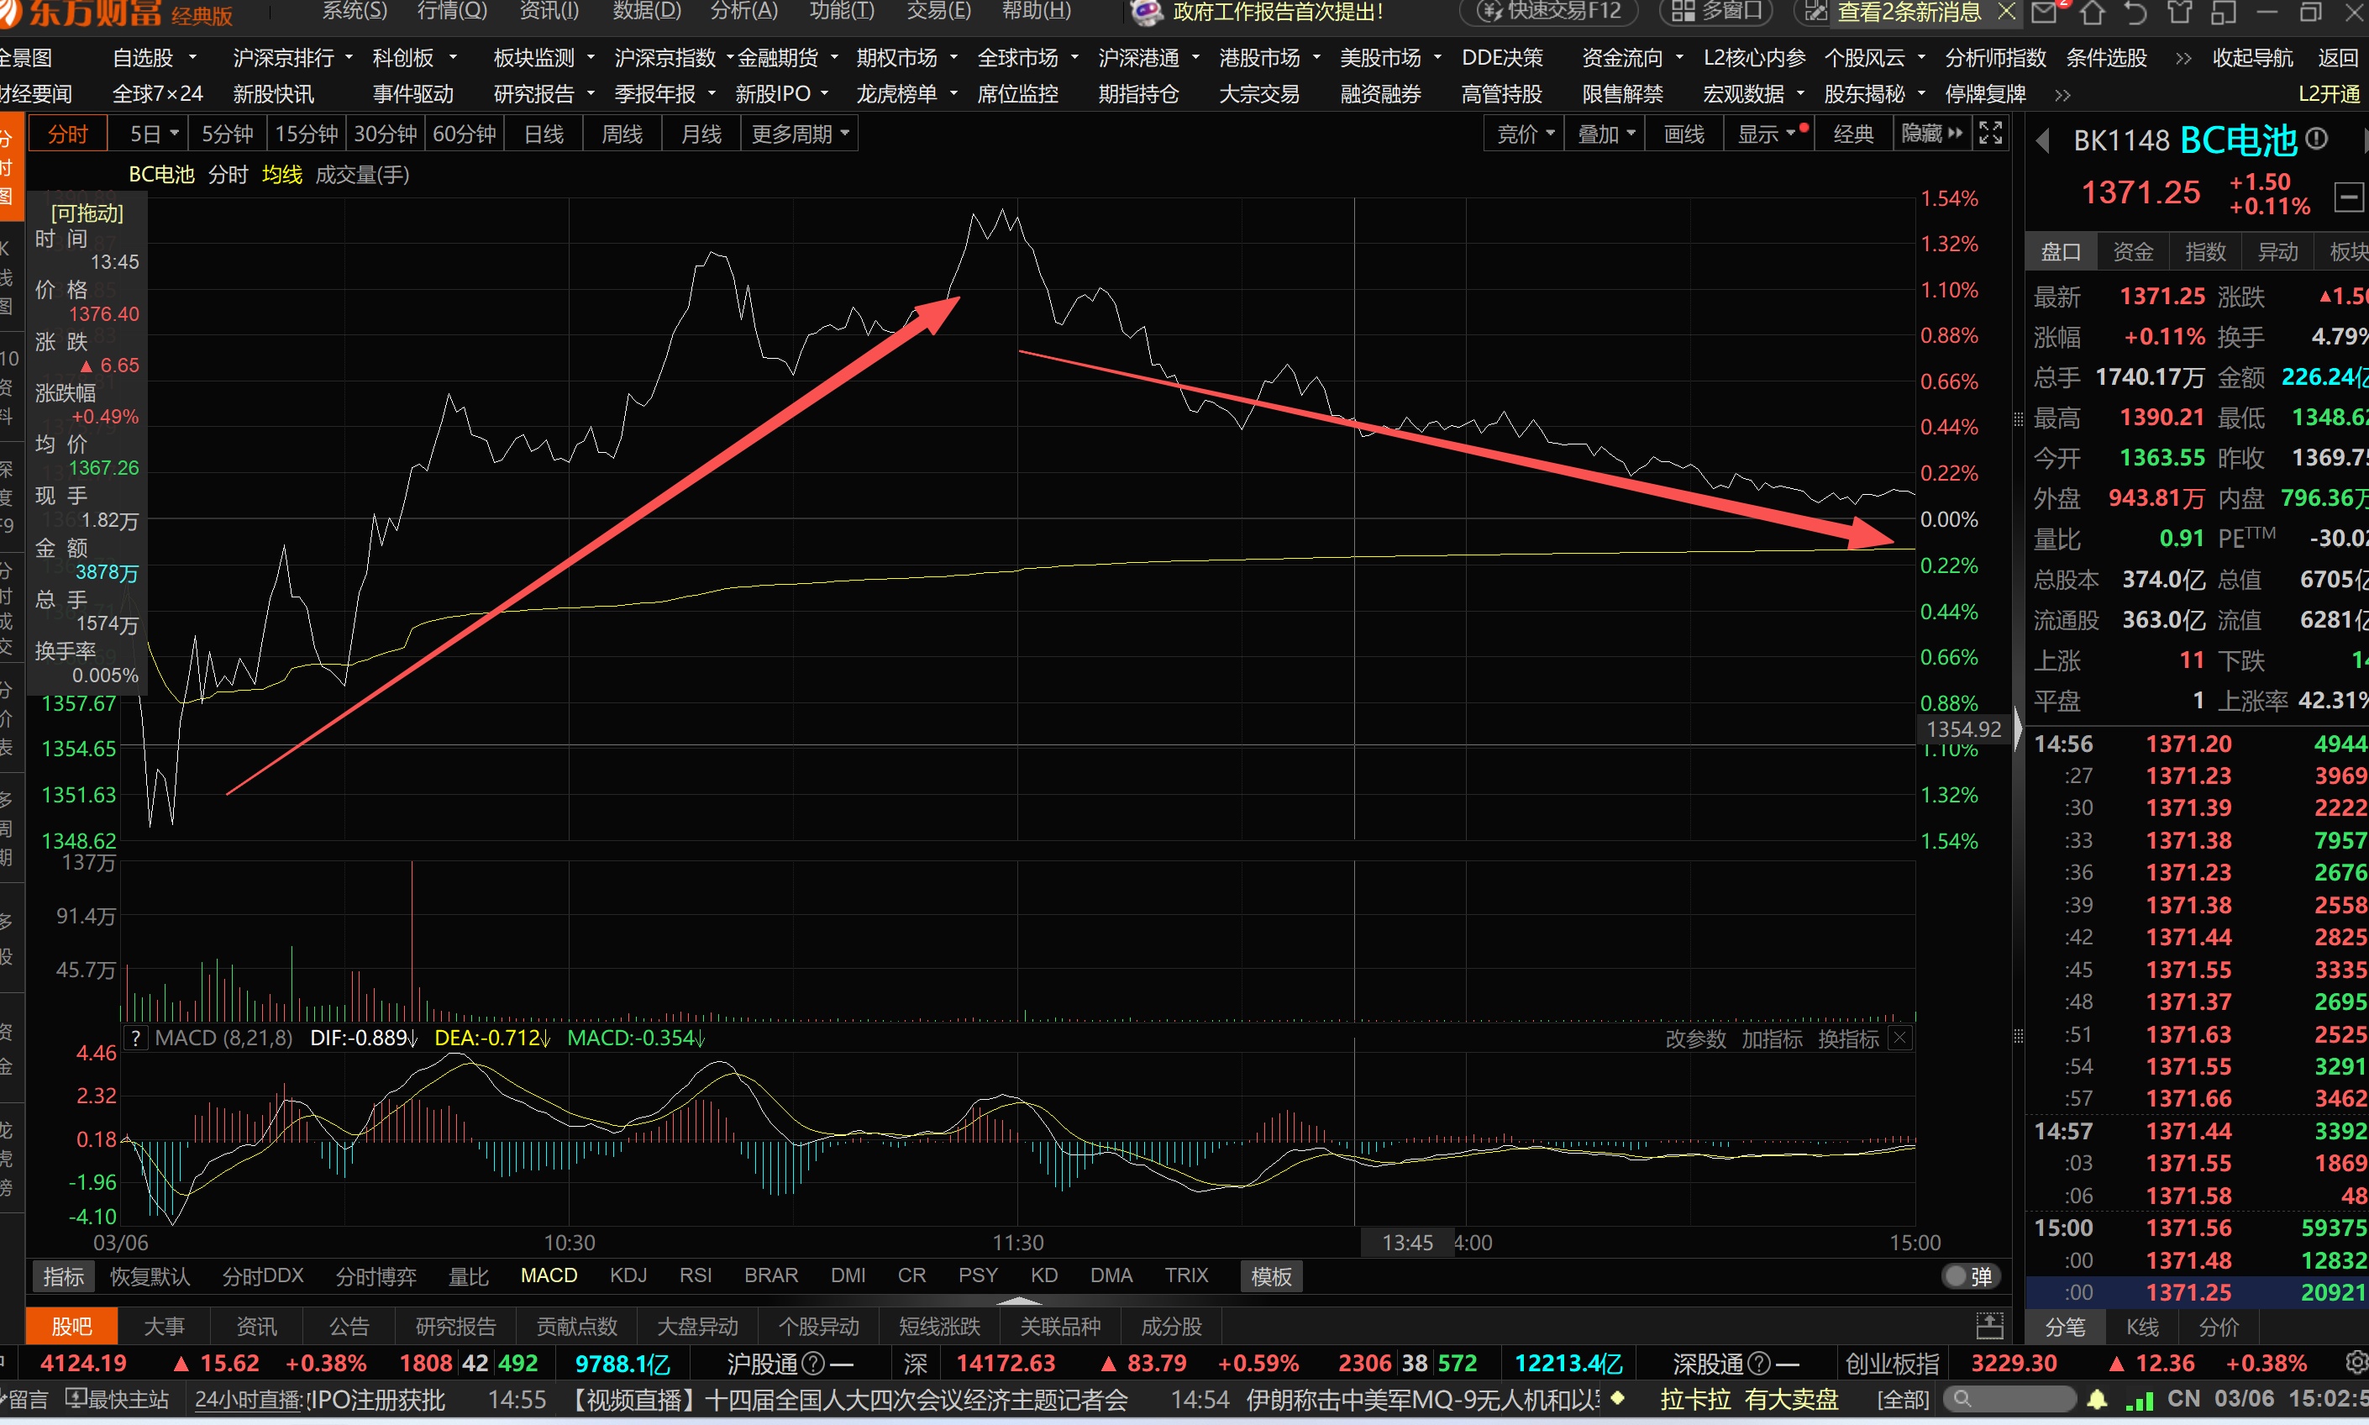Expand the 5日 period dropdown
Screen dimensions: 2369x1425
point(174,134)
